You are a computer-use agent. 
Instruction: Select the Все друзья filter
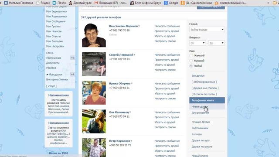[198, 75]
